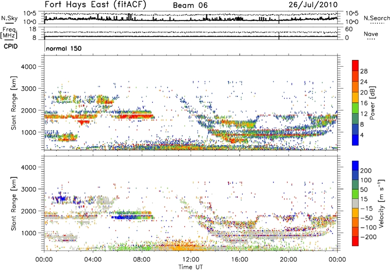Screen dimensions: 390x270
Task: Click the '20:00' time tick label
Action: [289, 259]
